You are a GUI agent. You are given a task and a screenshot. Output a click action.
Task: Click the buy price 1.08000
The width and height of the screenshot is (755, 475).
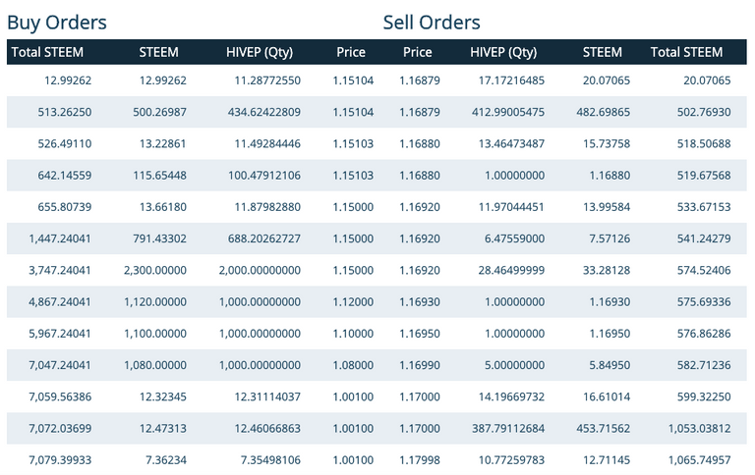coord(353,365)
